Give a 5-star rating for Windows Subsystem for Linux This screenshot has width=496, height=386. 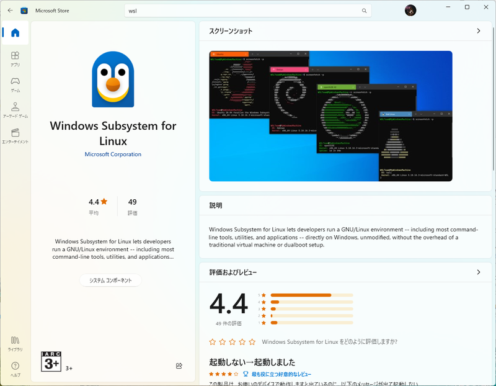click(x=252, y=341)
